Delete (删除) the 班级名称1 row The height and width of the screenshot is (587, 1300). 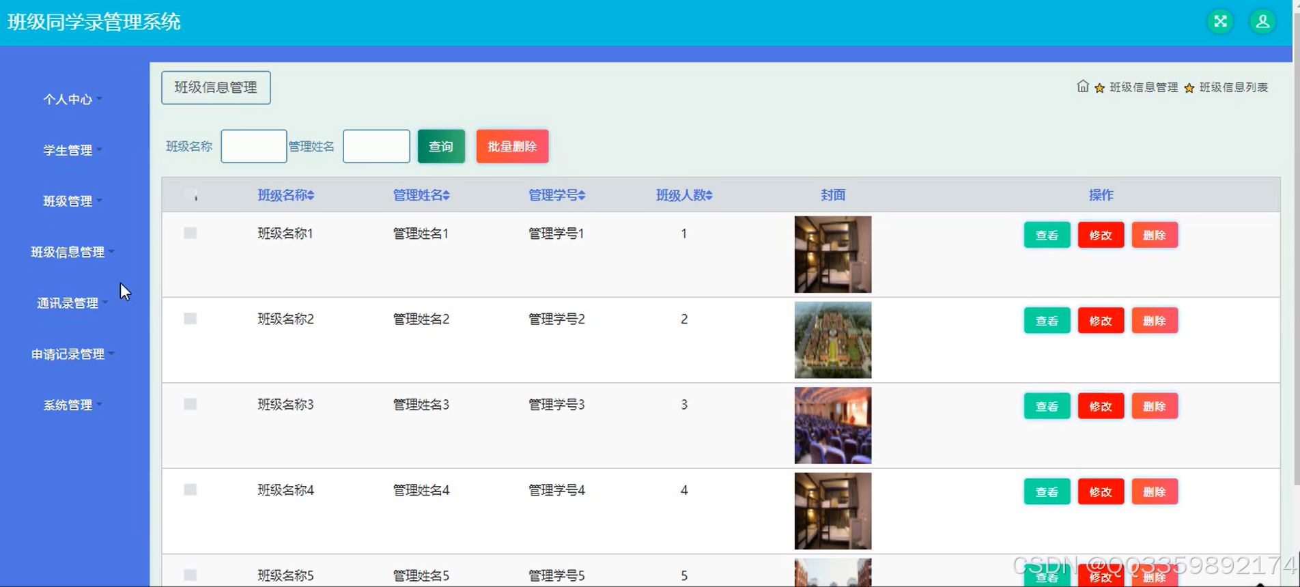1155,235
